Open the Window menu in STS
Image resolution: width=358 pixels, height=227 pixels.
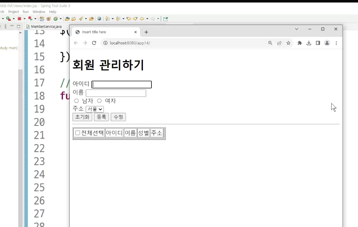pos(39,12)
